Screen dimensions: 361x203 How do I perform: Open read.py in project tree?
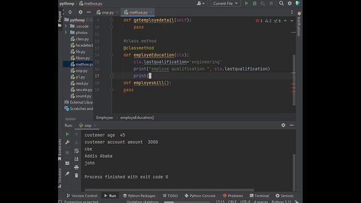point(80,83)
